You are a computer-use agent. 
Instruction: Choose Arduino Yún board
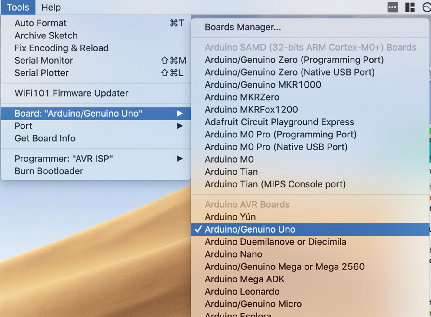tap(310, 217)
